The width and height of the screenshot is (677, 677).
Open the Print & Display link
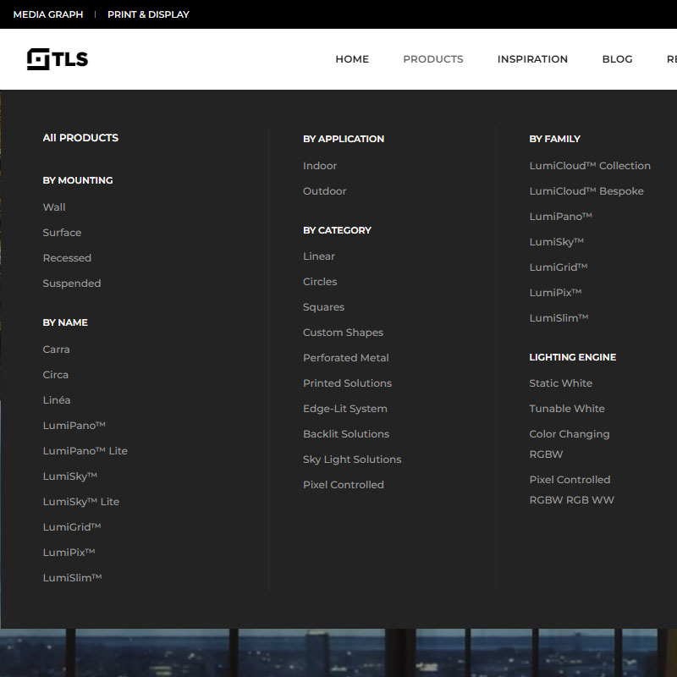[148, 14]
